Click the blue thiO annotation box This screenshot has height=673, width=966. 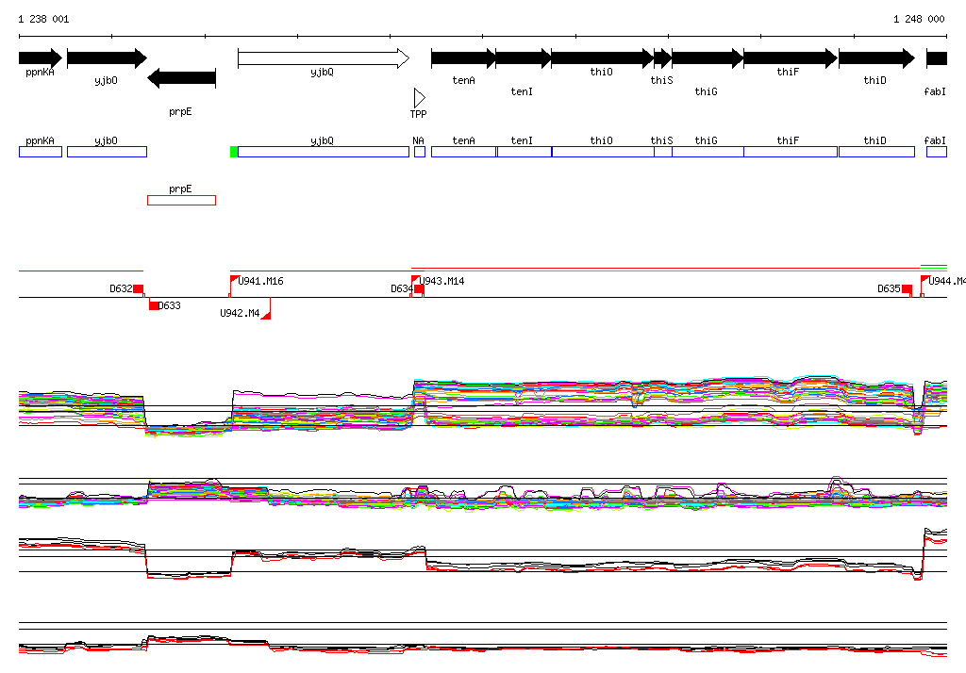pos(603,152)
